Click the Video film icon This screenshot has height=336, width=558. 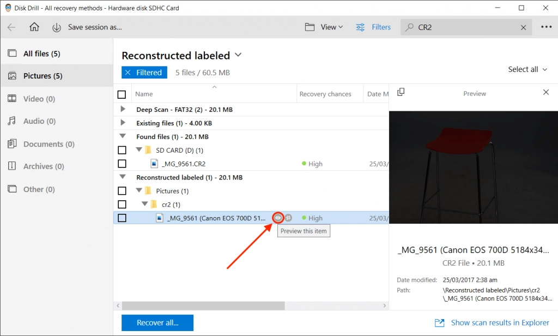[12, 99]
